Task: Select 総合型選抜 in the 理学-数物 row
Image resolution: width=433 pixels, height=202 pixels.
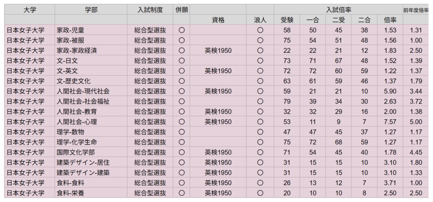Action: pyautogui.click(x=150, y=132)
